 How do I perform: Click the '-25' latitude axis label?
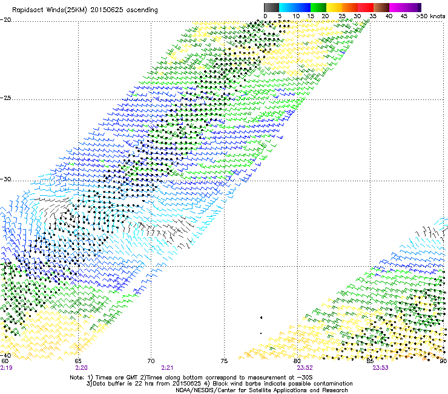pyautogui.click(x=5, y=98)
